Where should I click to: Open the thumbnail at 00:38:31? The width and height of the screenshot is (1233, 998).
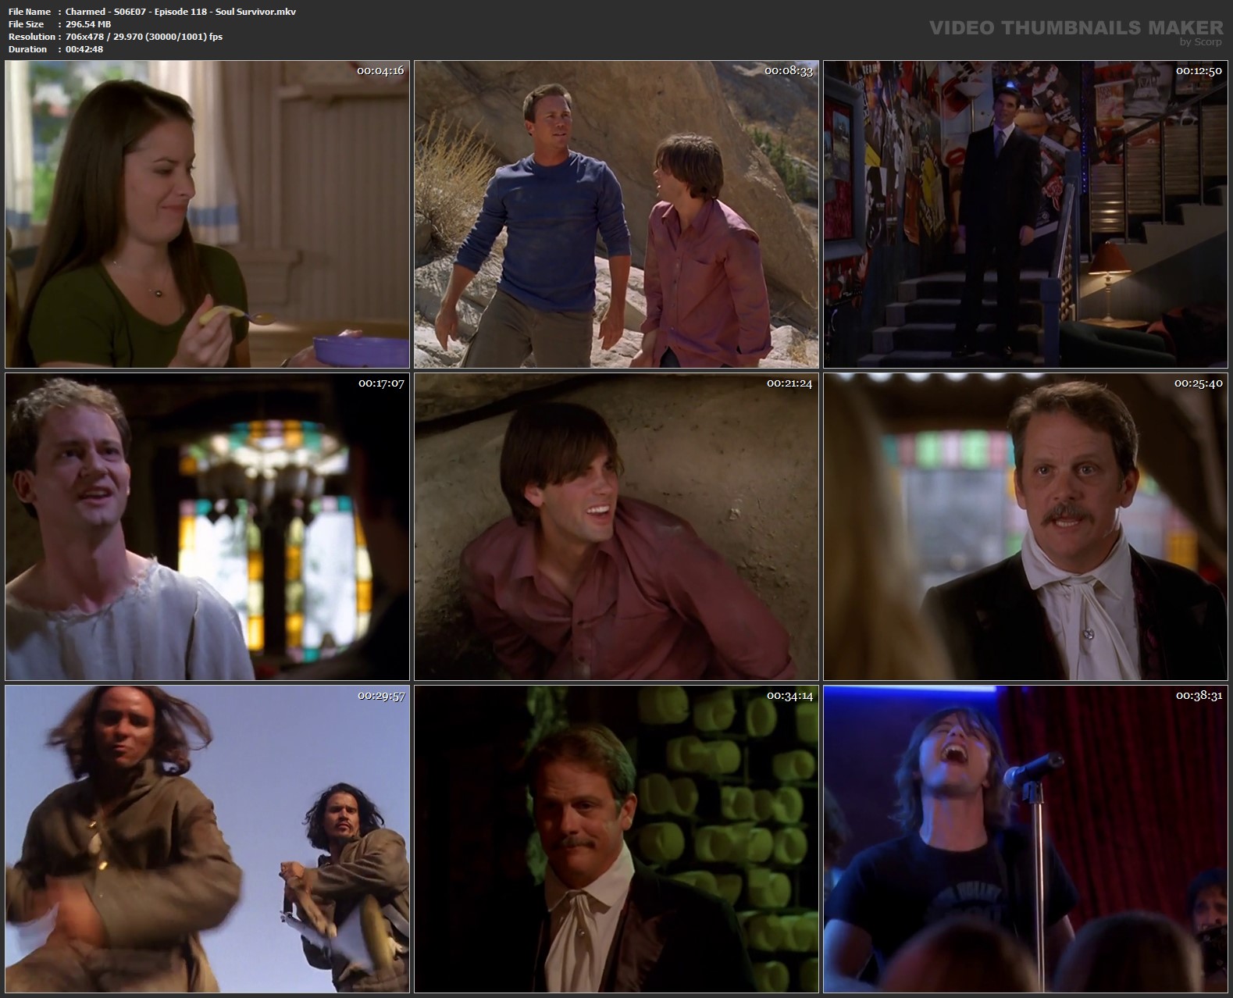tap(1025, 839)
